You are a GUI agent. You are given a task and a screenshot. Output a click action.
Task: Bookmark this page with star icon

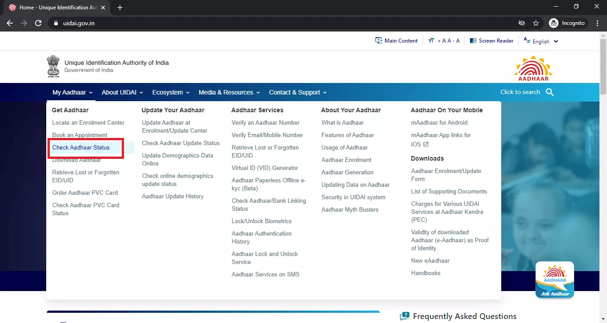pyautogui.click(x=536, y=23)
